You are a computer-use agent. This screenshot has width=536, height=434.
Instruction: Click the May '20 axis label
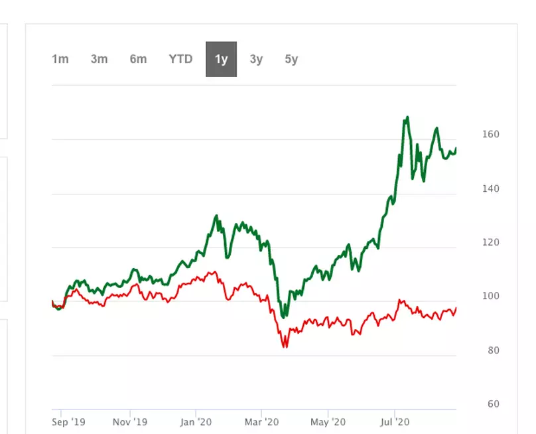tap(328, 422)
